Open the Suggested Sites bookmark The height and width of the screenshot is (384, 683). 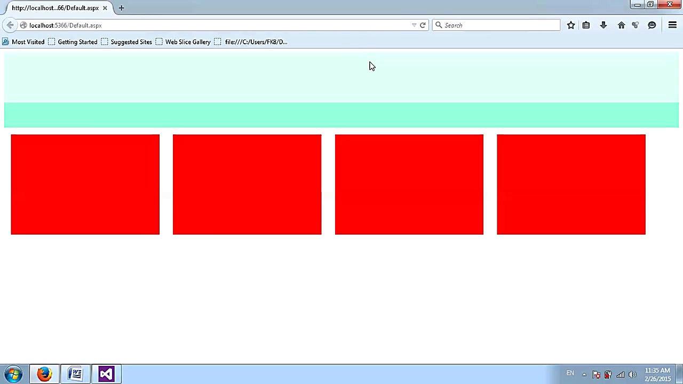click(126, 42)
